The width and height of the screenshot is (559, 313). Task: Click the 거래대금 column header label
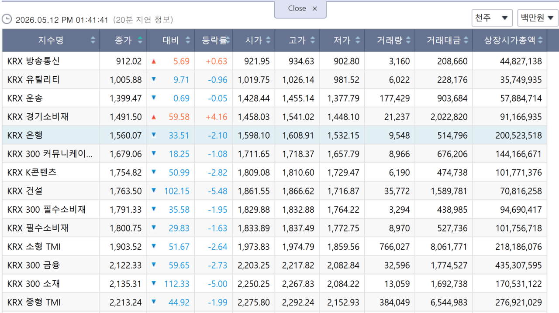click(443, 40)
